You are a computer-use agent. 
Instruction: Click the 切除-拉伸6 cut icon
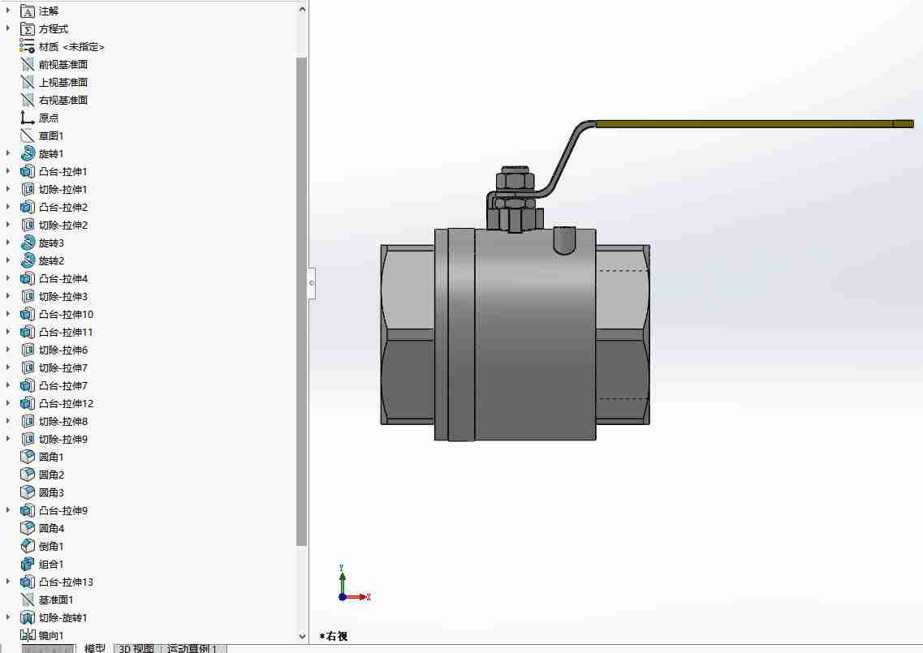pos(27,350)
